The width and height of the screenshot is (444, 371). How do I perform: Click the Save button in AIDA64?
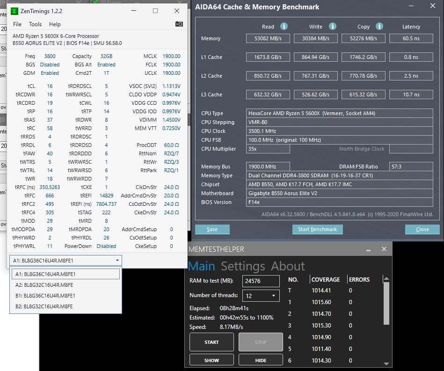[212, 229]
